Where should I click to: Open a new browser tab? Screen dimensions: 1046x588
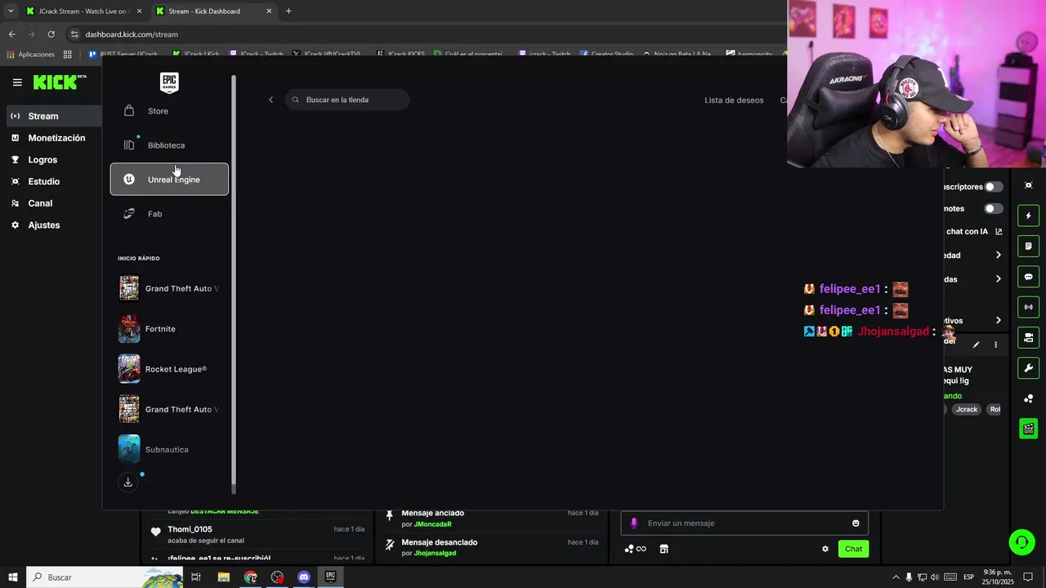coord(288,11)
